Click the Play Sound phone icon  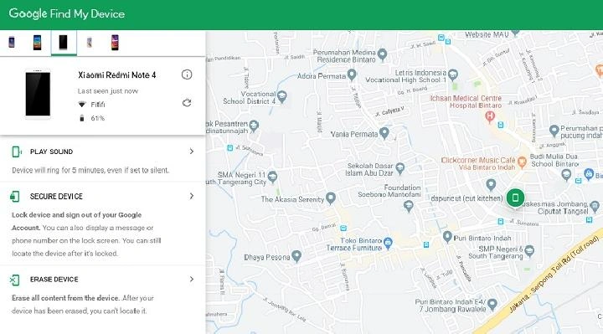(x=17, y=152)
